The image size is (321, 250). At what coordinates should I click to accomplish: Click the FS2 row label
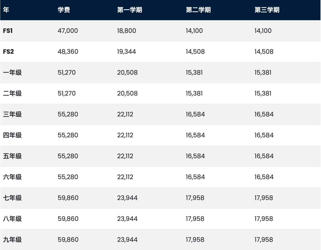(x=8, y=52)
